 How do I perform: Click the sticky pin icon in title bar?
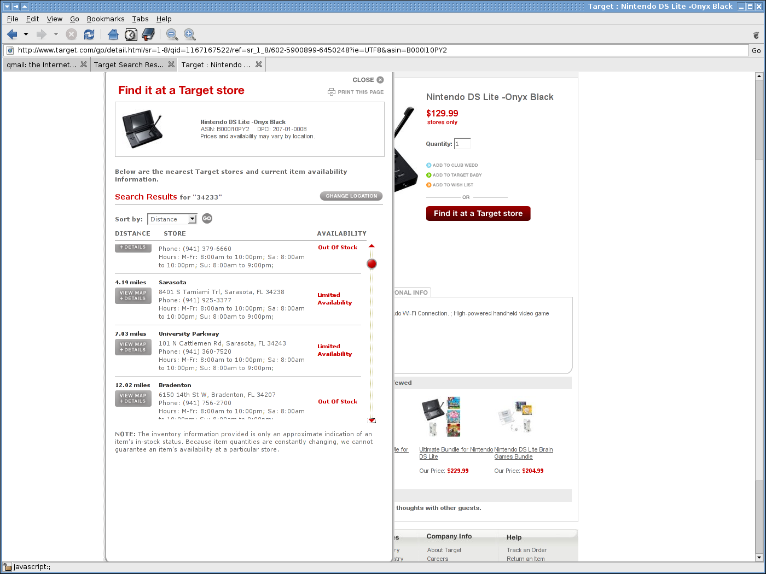16,7
